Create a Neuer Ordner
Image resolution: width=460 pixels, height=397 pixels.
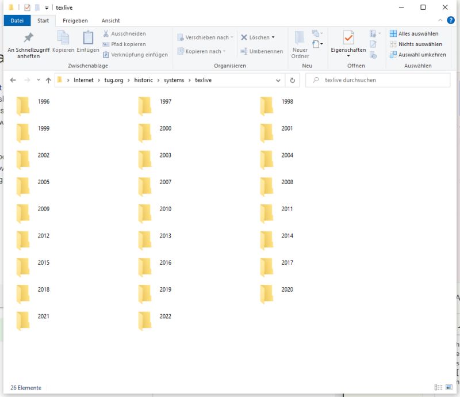(300, 45)
